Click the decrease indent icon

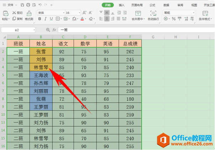[119, 13]
